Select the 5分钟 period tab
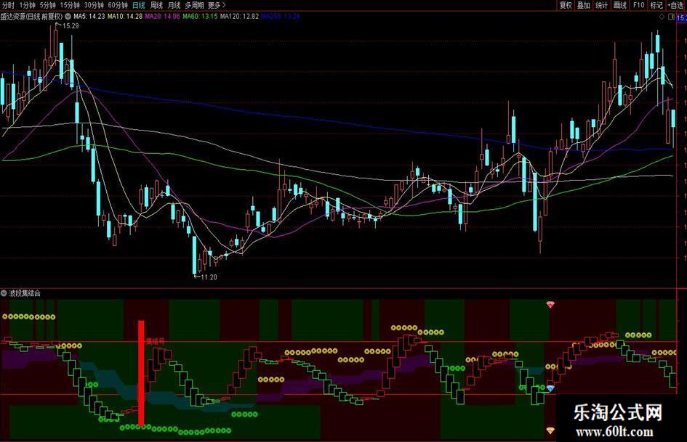The image size is (687, 442). [x=48, y=5]
